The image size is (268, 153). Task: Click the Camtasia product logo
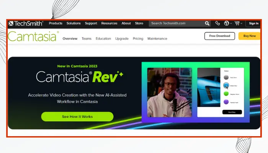click(x=33, y=36)
